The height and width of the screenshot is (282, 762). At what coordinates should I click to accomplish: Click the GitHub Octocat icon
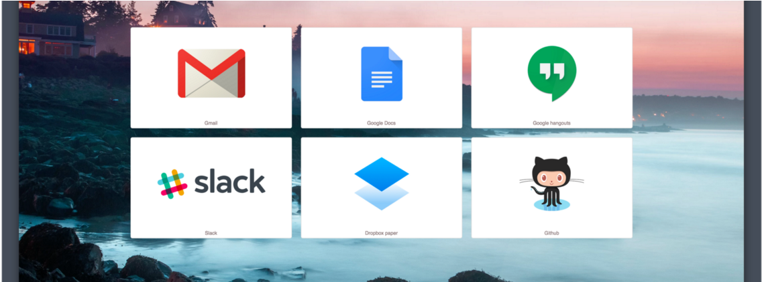[x=551, y=184]
